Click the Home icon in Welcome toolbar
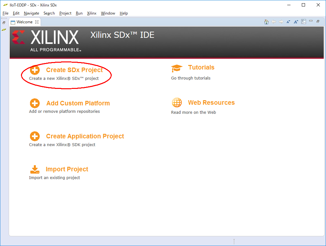This screenshot has width=326, height=246. (266, 22)
